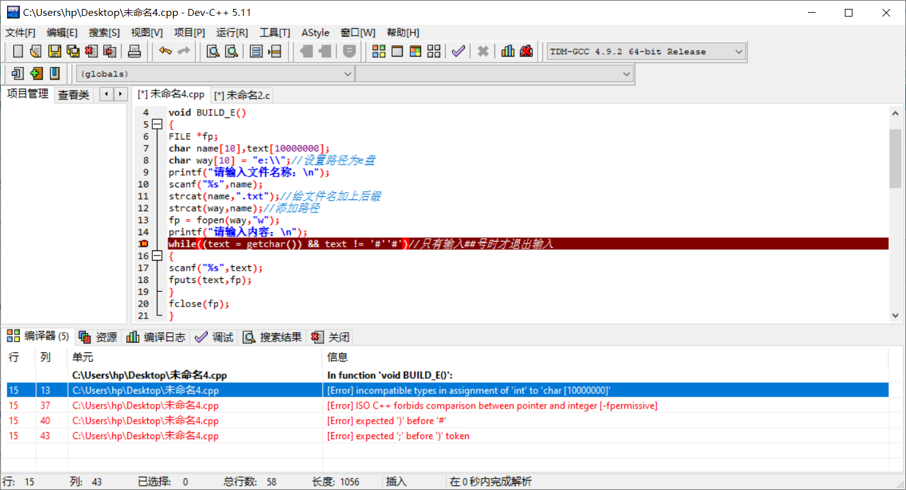Viewport: 906px width, 490px height.
Task: Open the 文件[F] menu
Action: 20,32
